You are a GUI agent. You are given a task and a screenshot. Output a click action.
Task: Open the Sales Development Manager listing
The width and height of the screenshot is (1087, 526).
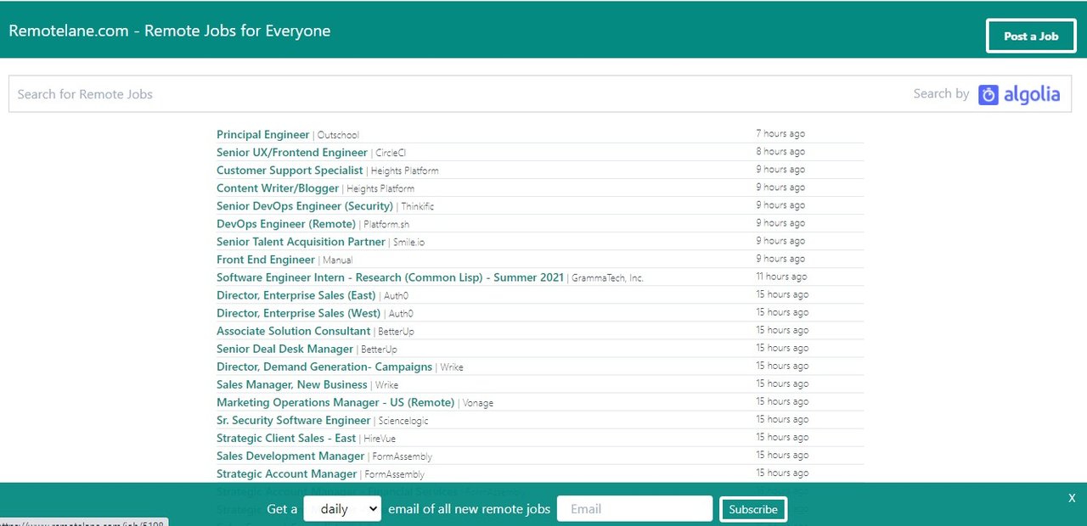pos(290,456)
